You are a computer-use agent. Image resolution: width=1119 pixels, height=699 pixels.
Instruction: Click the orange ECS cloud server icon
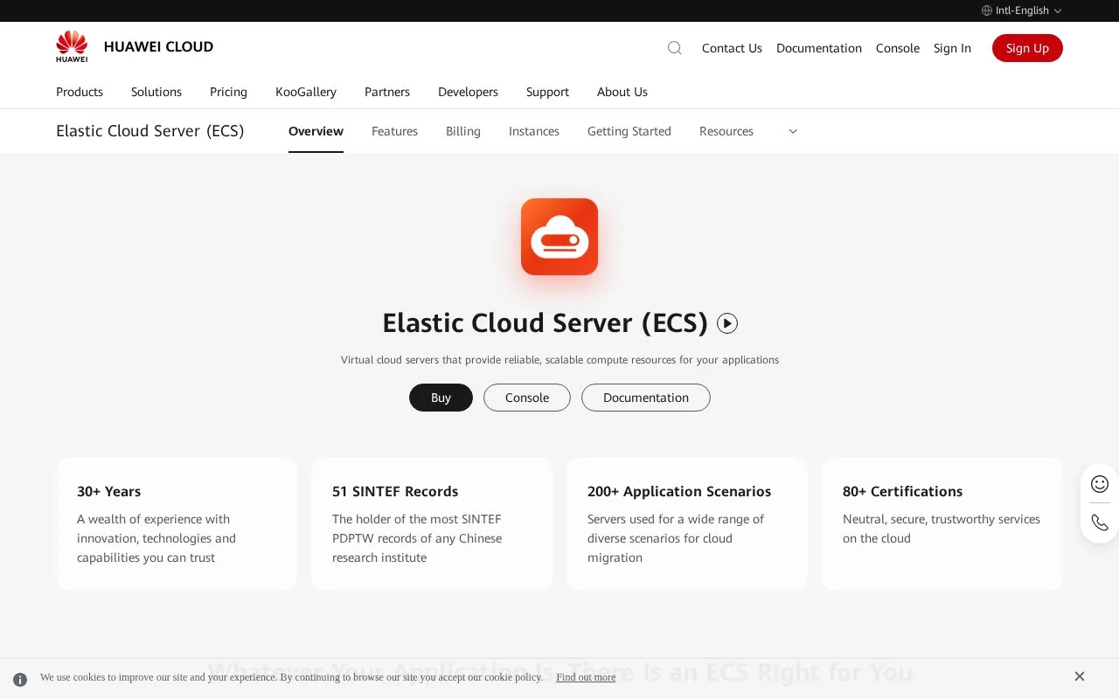(559, 237)
